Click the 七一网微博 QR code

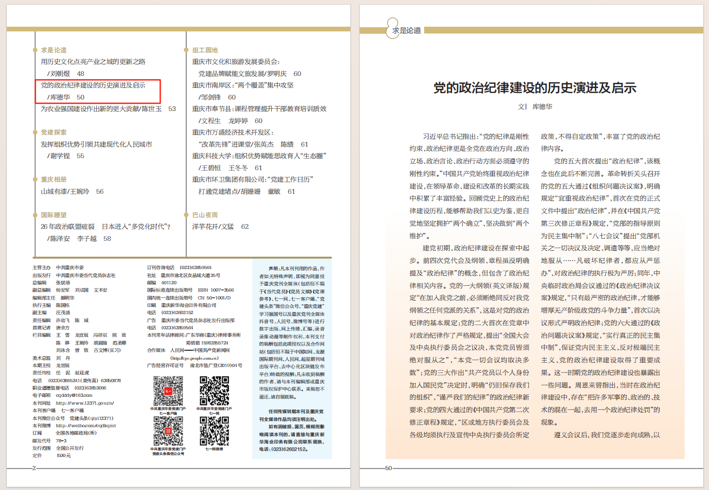coord(214,431)
